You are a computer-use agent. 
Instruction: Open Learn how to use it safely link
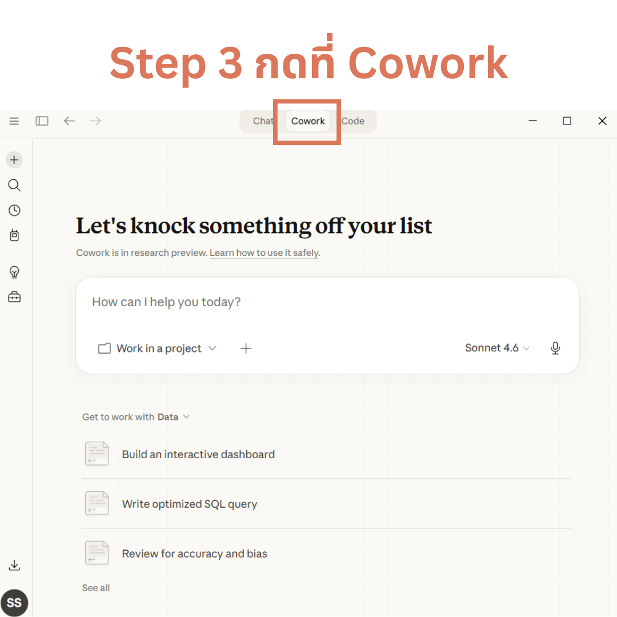click(264, 253)
